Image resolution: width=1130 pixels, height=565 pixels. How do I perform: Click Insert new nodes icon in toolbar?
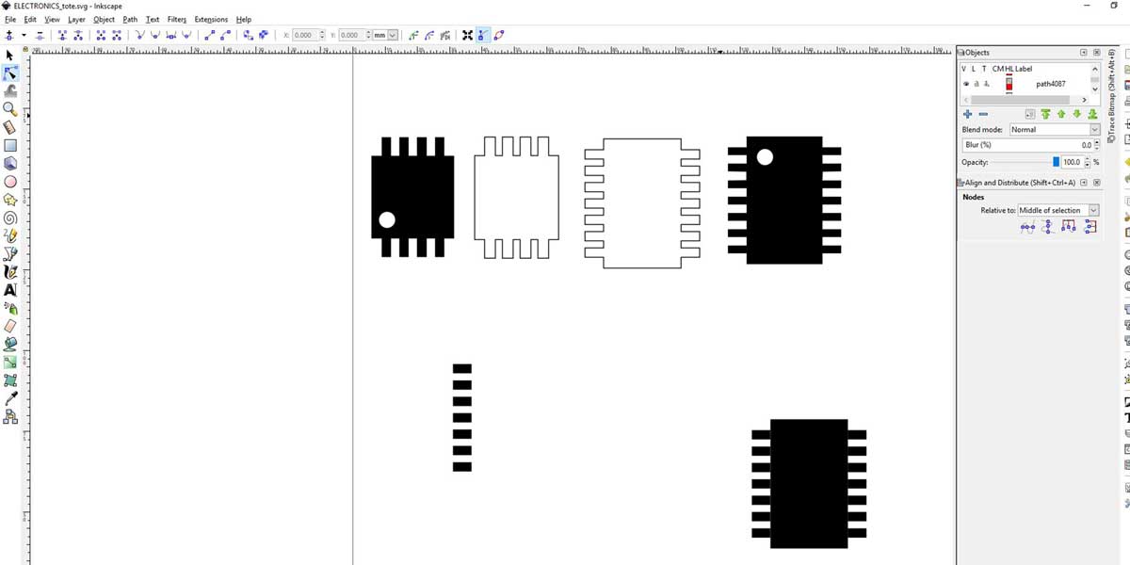9,35
